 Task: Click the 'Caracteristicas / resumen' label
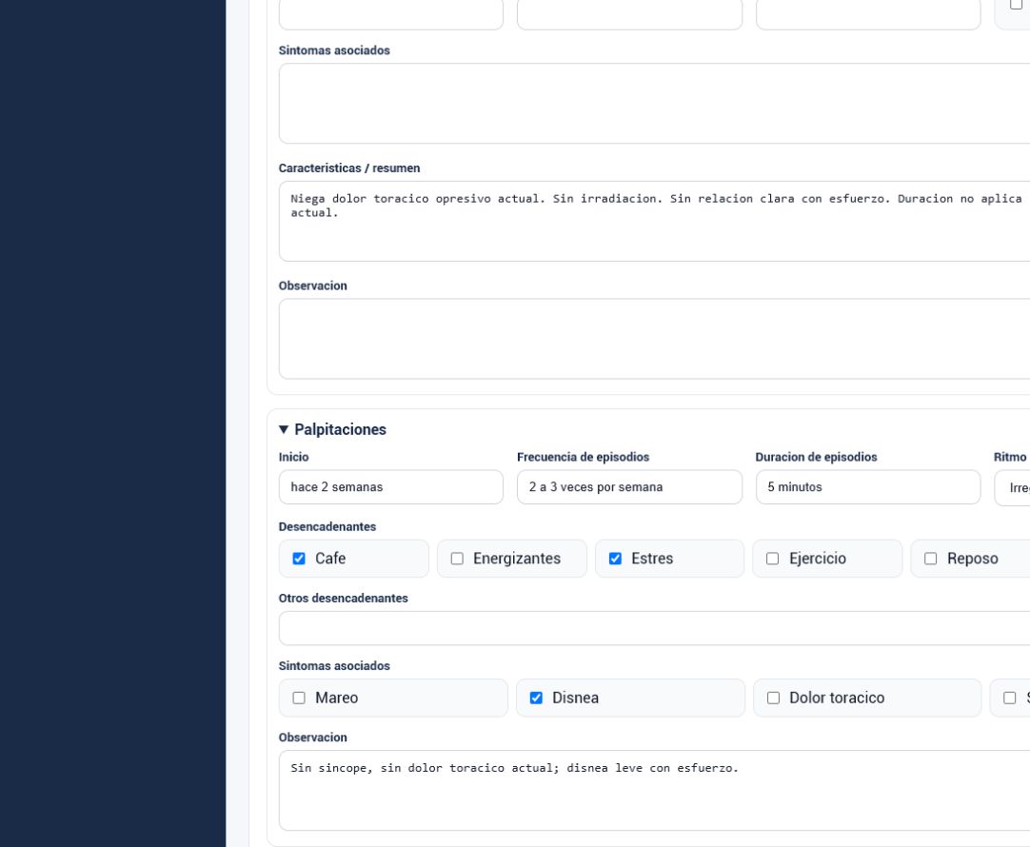[x=349, y=168]
